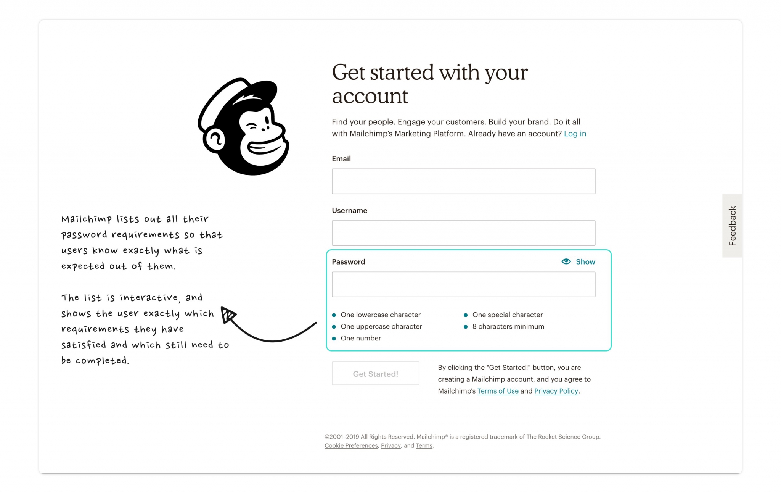The image size is (781, 492).
Task: Click the teal one number requirement dot
Action: 334,339
